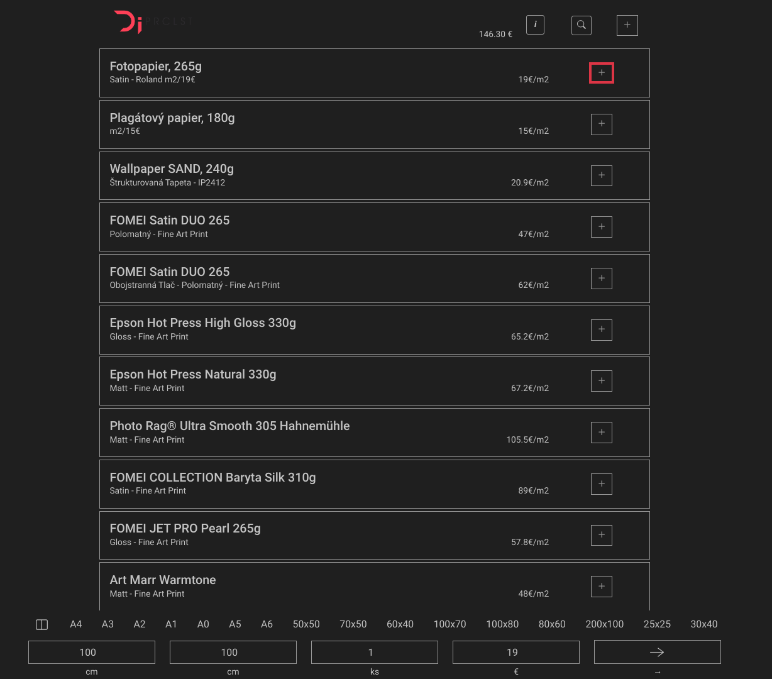Focus the € price field showing 19

pos(516,652)
